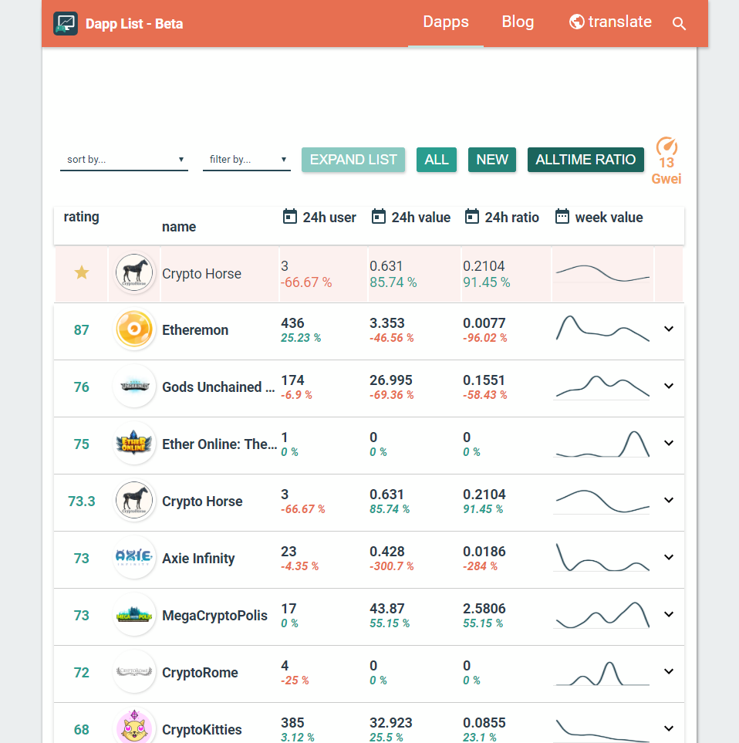Screen dimensions: 739x743
Task: Open the Axie Infinity logo icon
Action: 134,557
